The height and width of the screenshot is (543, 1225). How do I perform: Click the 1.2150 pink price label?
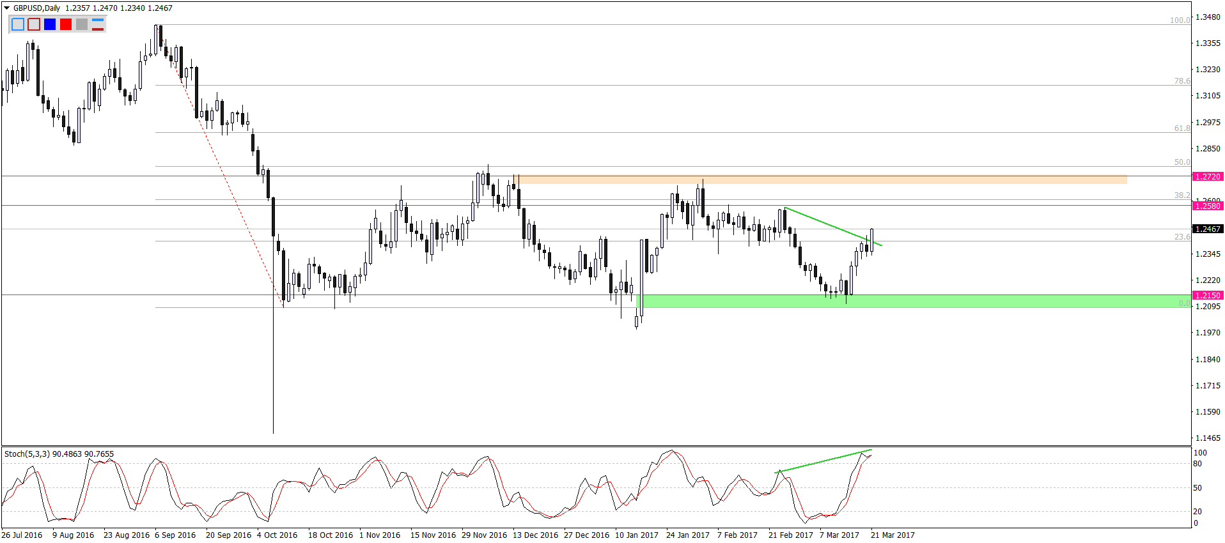pos(1208,295)
